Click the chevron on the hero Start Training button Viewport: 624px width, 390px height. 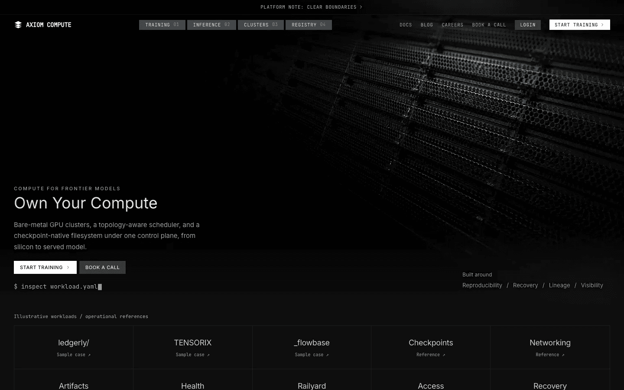(x=68, y=267)
